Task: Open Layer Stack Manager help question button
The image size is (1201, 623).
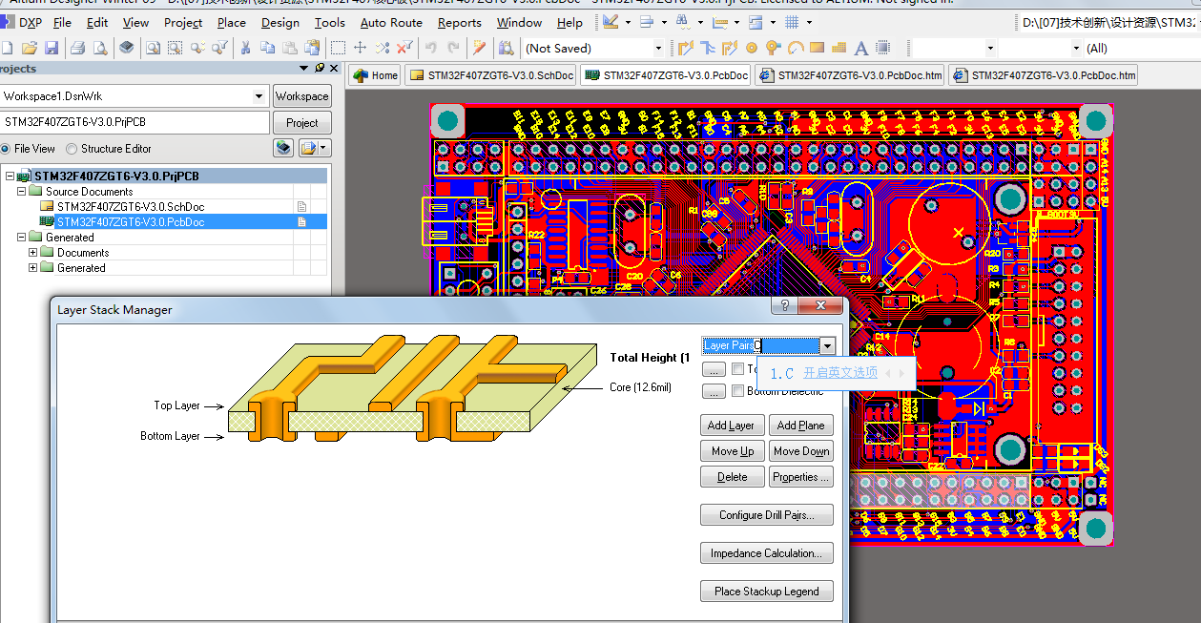Action: click(x=784, y=305)
